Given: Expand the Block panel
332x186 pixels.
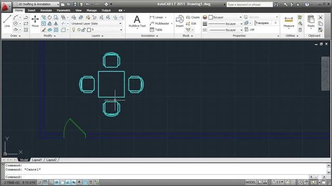Looking at the screenshot, I should 188,36.
